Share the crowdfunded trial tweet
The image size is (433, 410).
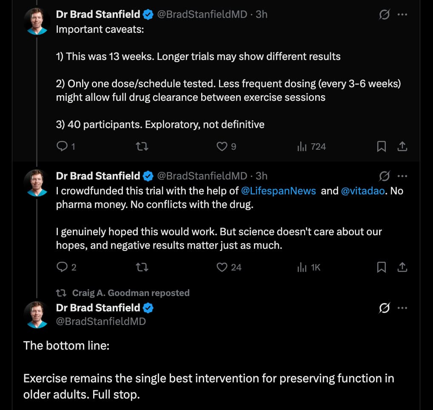[x=402, y=267]
